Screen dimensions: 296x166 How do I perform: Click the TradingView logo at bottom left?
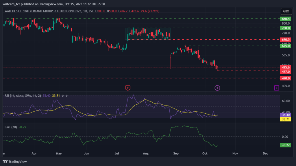[x=15, y=162]
